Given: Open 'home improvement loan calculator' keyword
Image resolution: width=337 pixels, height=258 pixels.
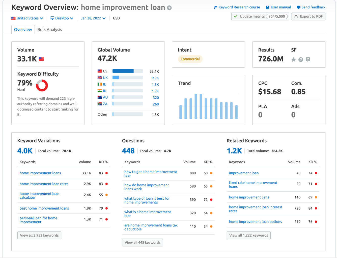Looking at the screenshot, I should click(40, 196).
